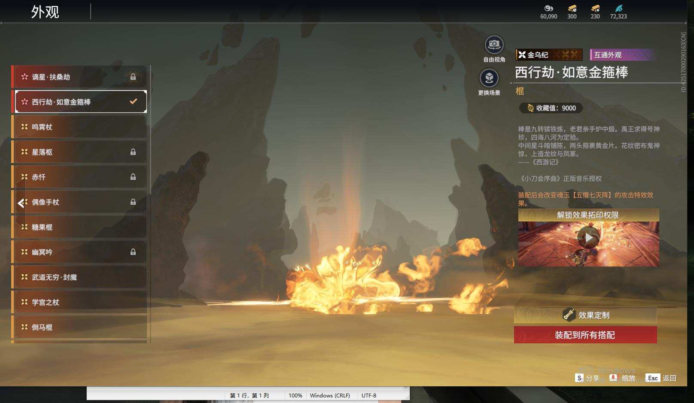Image resolution: width=694 pixels, height=403 pixels.
Task: Open the 自由视角 camera view icon
Action: pyautogui.click(x=494, y=44)
